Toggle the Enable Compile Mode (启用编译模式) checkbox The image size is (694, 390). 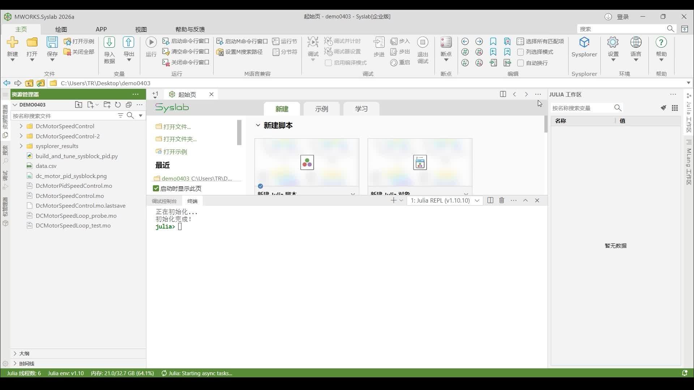point(328,63)
